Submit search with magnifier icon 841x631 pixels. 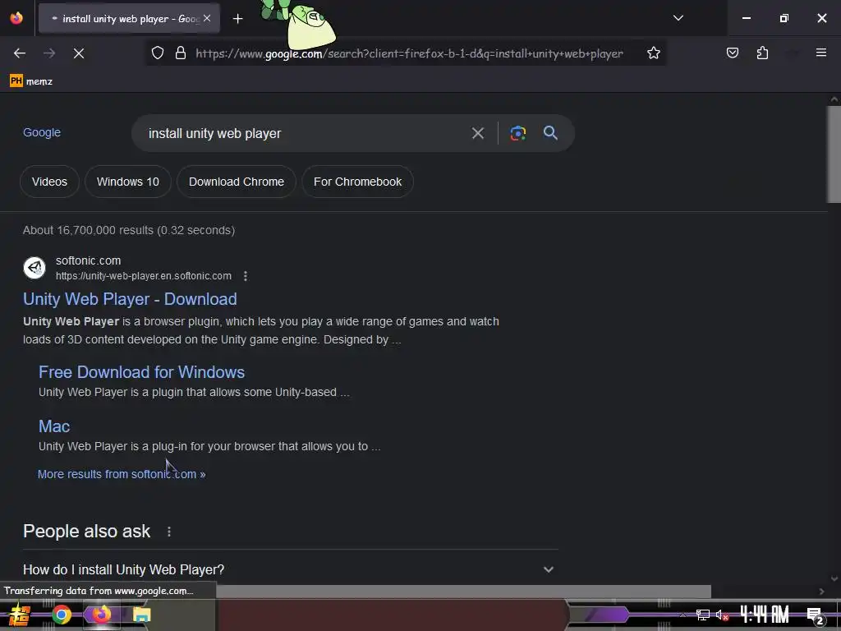[550, 132]
